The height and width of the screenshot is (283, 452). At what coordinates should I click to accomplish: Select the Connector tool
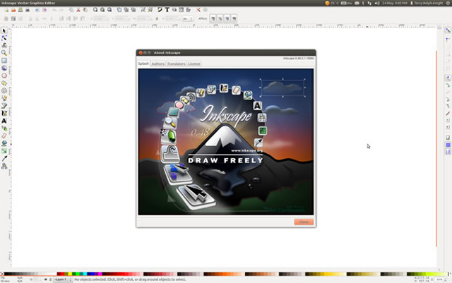click(4, 166)
